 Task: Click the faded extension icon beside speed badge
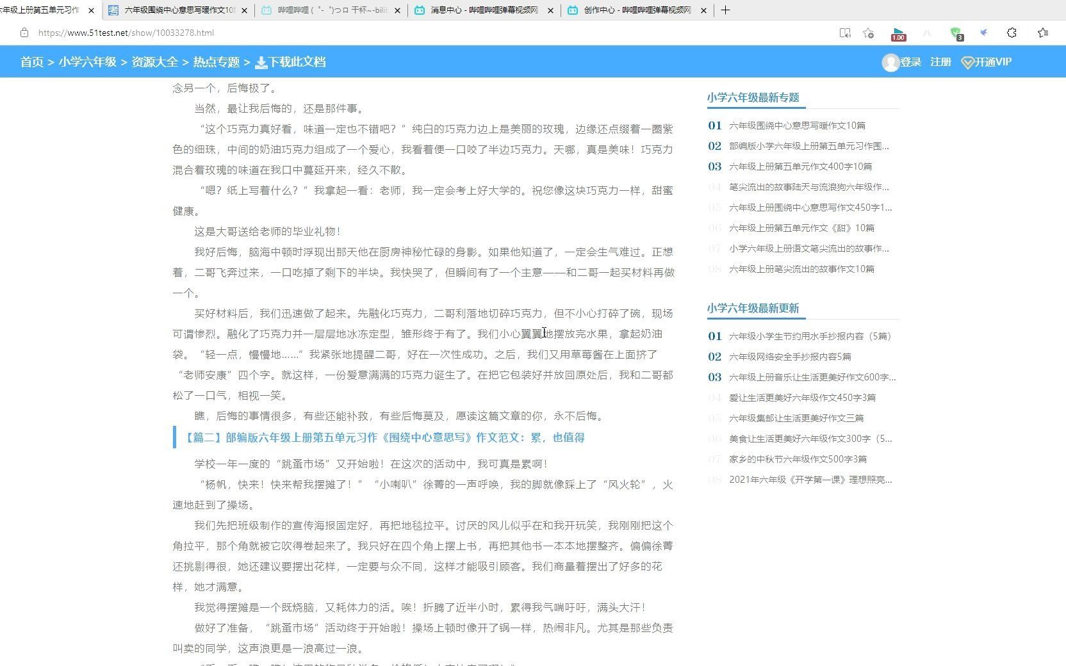(927, 33)
